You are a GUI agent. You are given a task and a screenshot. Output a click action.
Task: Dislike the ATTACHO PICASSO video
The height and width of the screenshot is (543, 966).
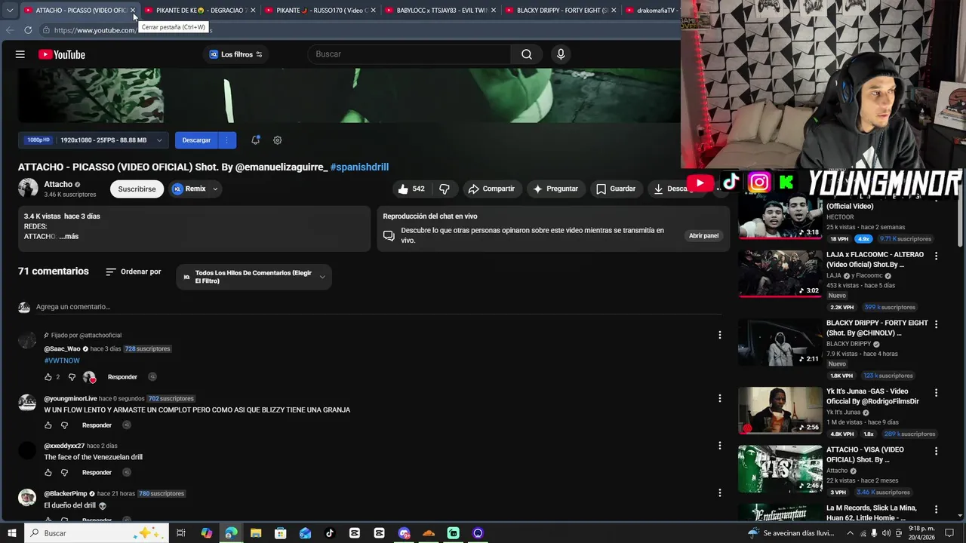[x=445, y=189]
